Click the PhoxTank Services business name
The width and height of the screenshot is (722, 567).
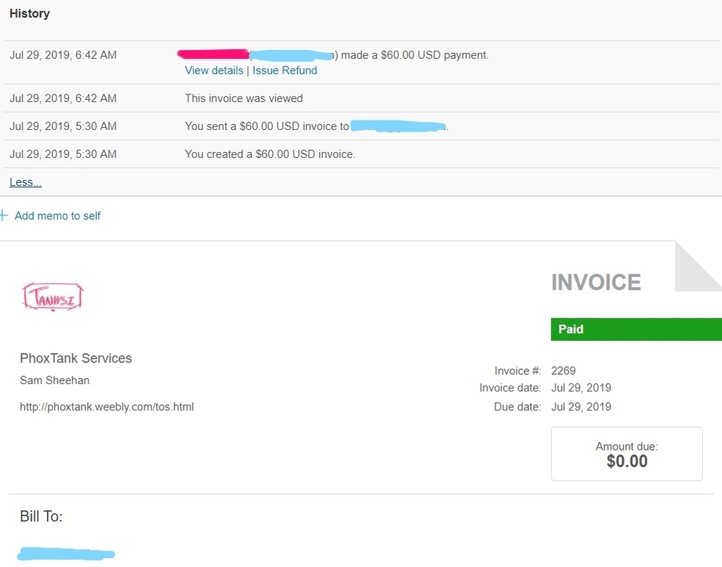click(x=76, y=358)
